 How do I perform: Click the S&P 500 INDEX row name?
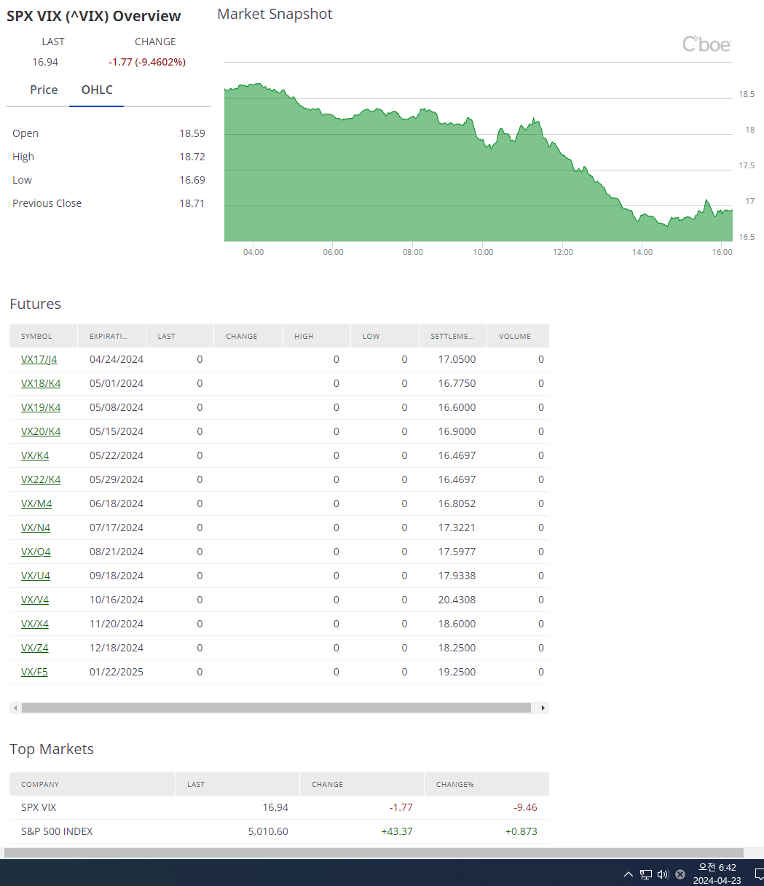(57, 831)
